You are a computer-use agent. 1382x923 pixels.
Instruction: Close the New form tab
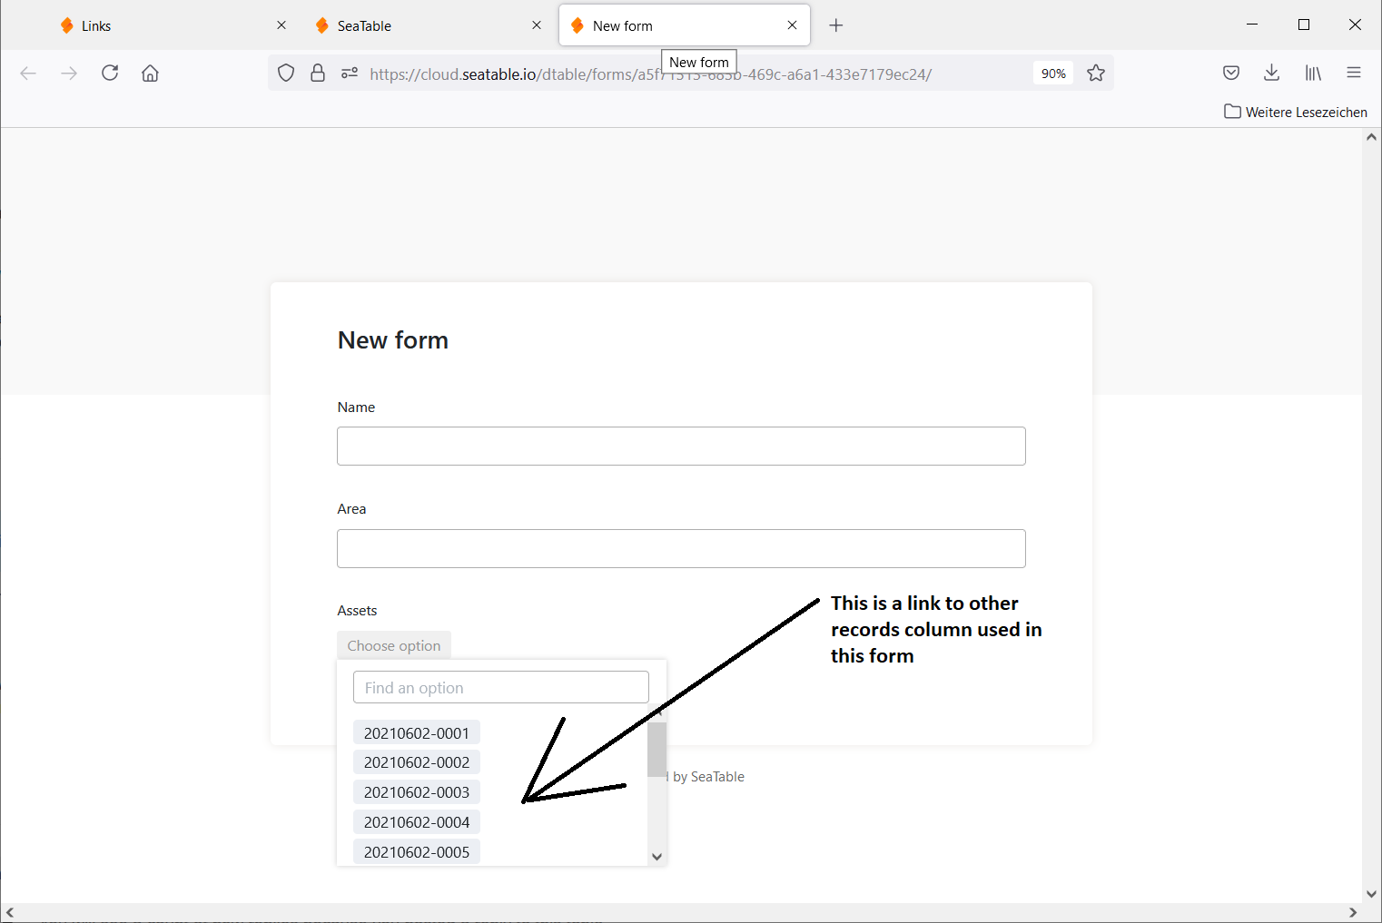pos(792,25)
